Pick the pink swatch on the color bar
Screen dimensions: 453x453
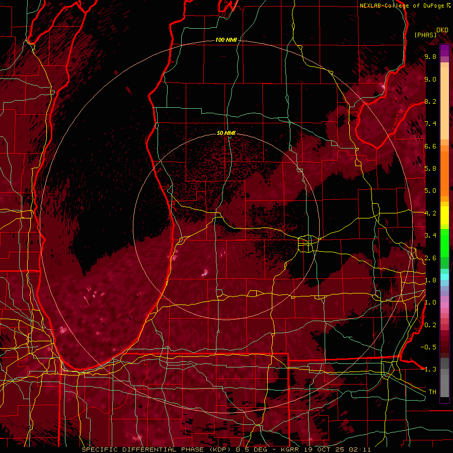[444, 305]
